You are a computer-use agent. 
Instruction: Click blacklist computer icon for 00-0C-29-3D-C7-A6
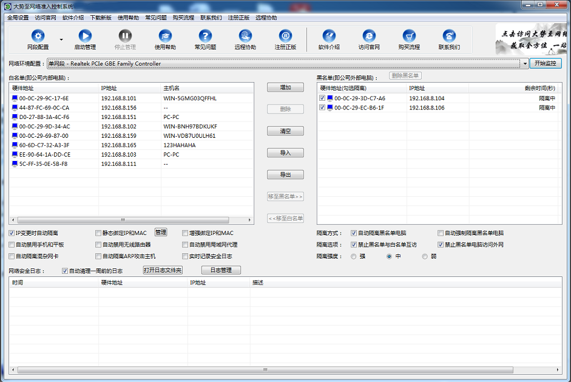pyautogui.click(x=330, y=98)
